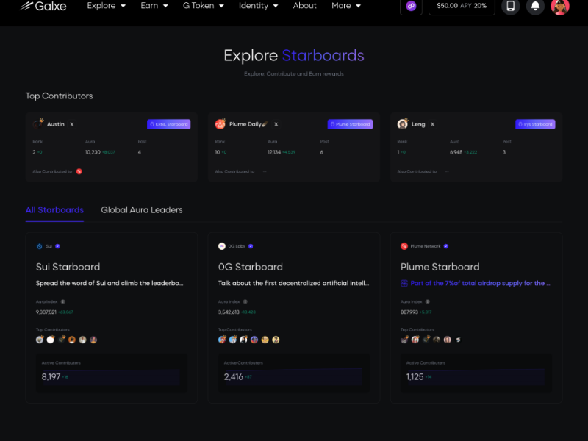This screenshot has height=441, width=588.
Task: Click the Plume Network publisher name
Action: [x=426, y=246]
